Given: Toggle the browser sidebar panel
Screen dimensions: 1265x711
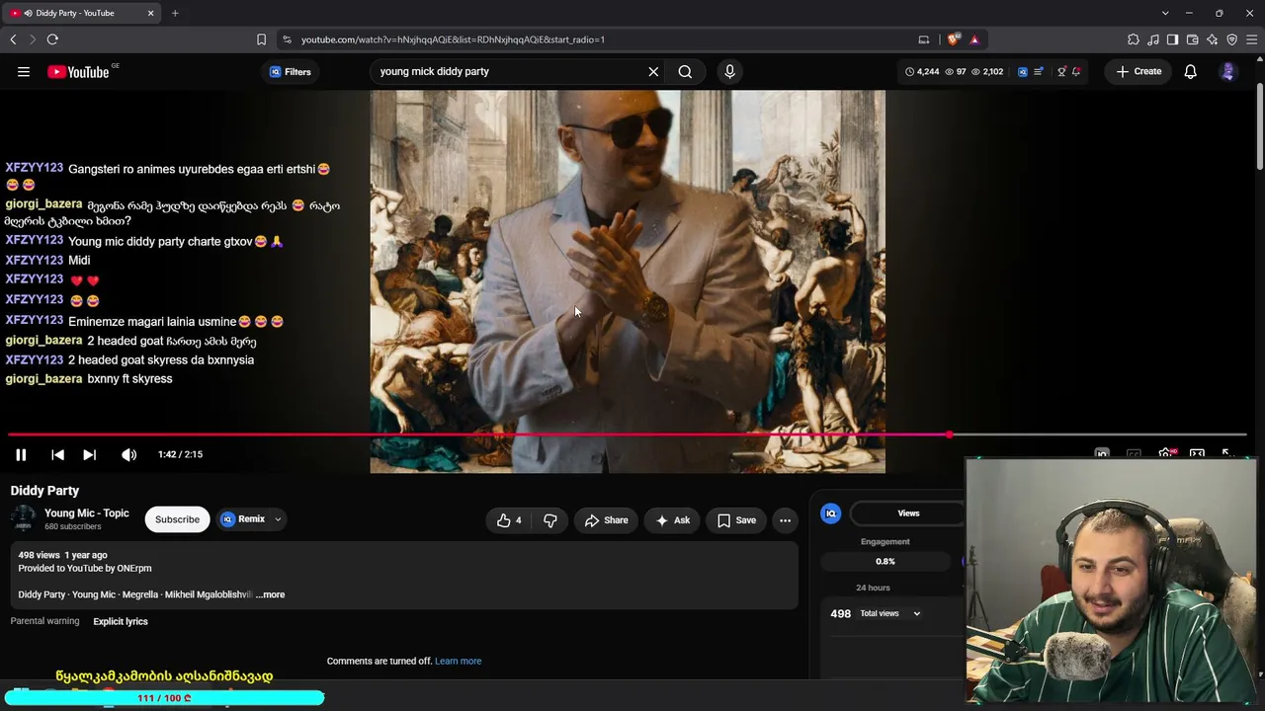Looking at the screenshot, I should click(x=1172, y=39).
